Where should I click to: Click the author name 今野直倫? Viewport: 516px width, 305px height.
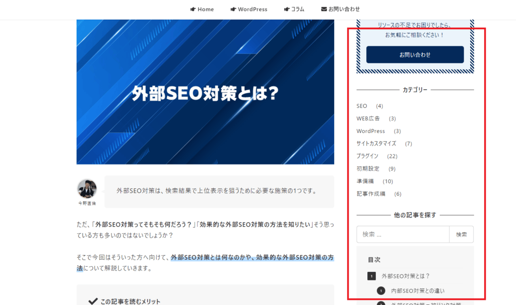(x=87, y=203)
